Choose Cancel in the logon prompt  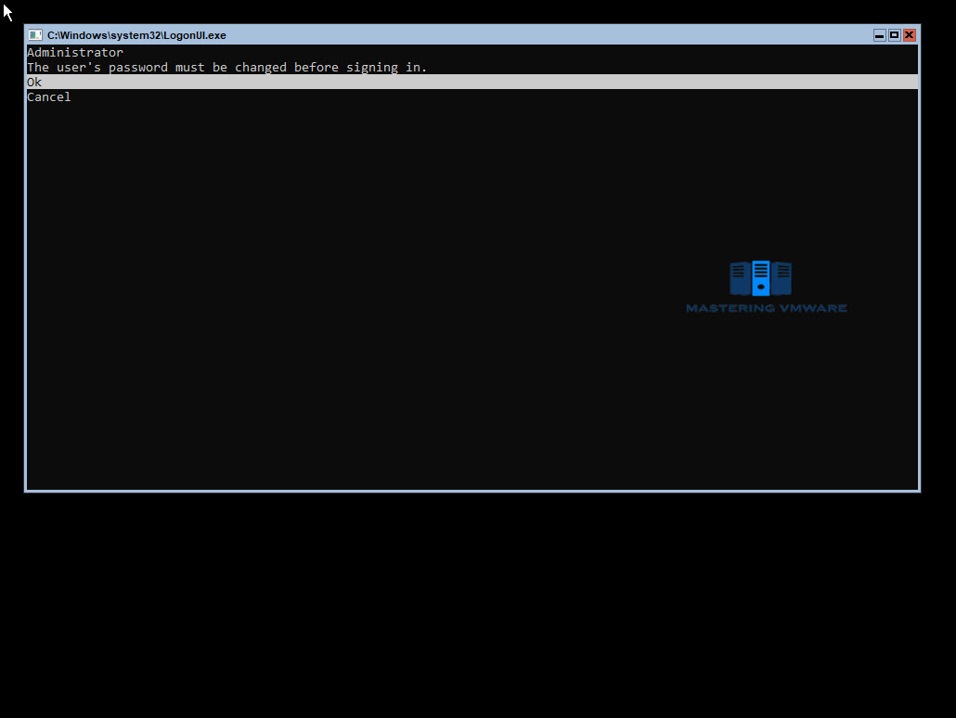49,96
